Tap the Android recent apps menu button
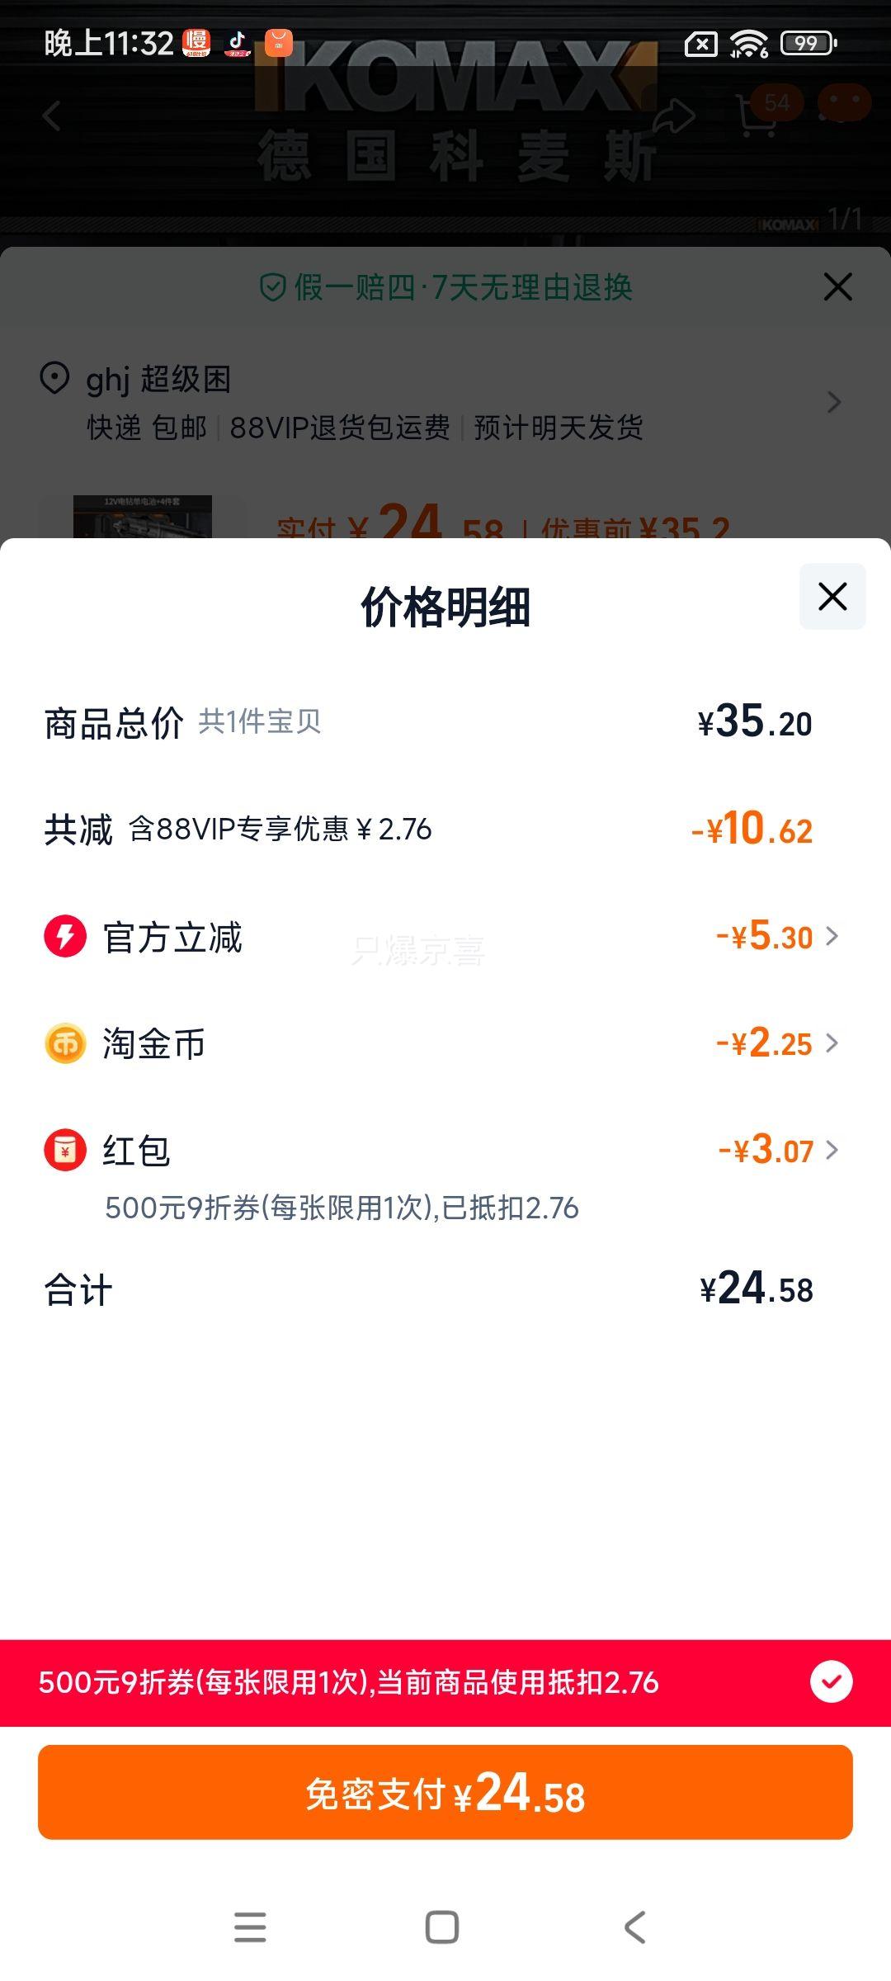This screenshot has width=891, height=1981. 250,1927
